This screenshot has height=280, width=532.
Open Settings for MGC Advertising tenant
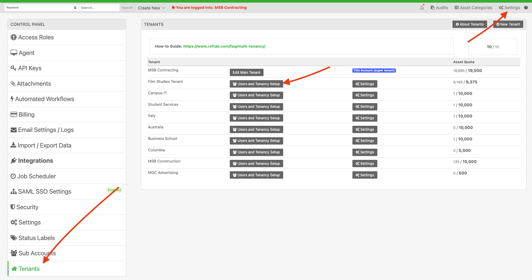365,175
